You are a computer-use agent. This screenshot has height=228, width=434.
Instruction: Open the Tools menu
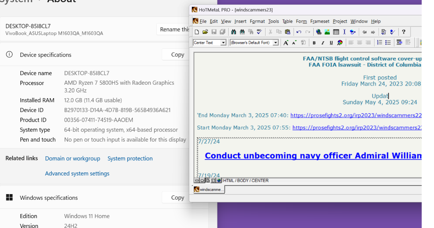pos(273,21)
